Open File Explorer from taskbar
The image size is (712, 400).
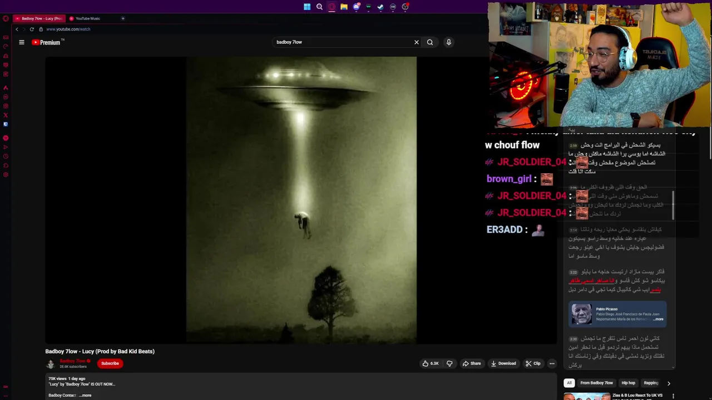(344, 7)
